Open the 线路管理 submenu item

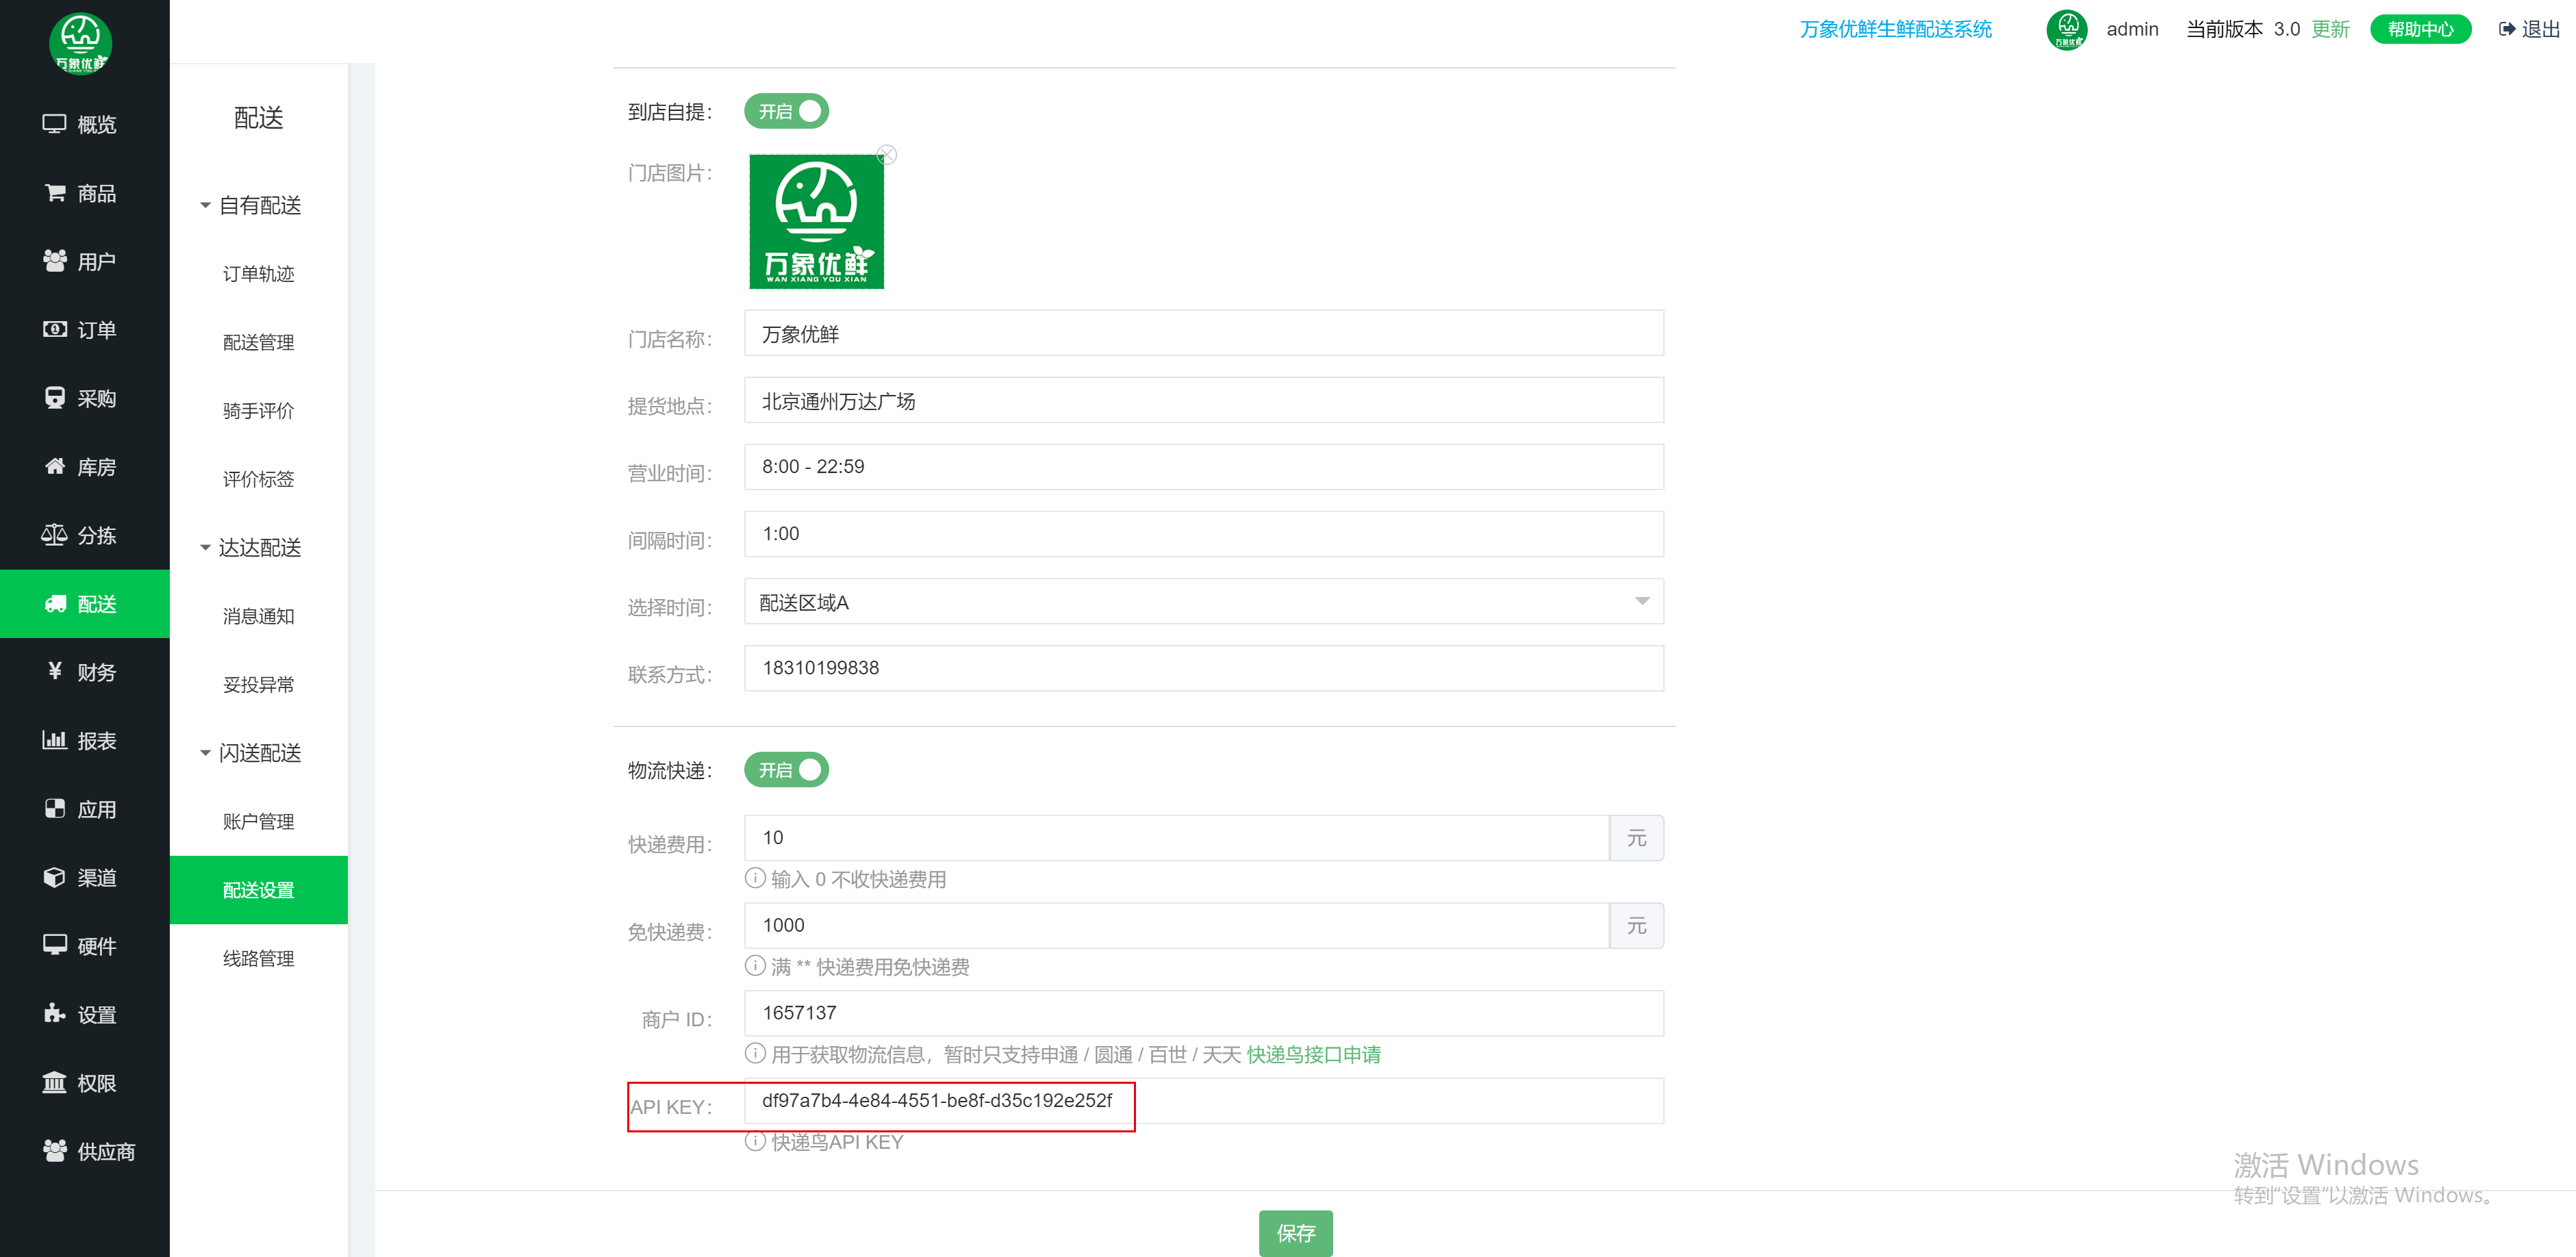click(x=258, y=958)
